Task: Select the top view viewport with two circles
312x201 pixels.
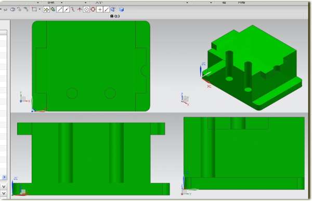Action: coord(91,66)
